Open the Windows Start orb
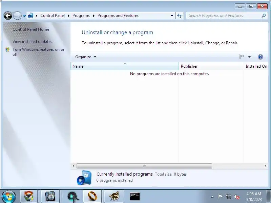271x203 pixels. point(8,197)
